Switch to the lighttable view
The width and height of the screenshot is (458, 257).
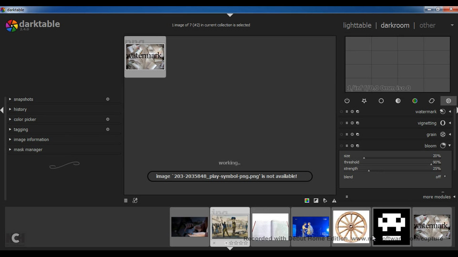(357, 25)
